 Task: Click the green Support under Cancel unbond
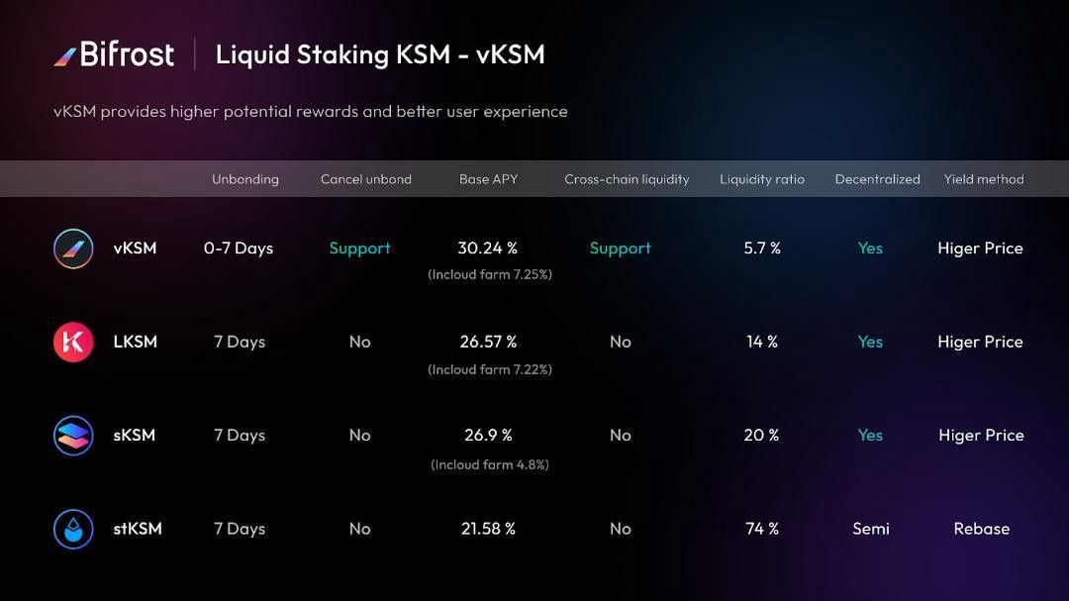(360, 249)
